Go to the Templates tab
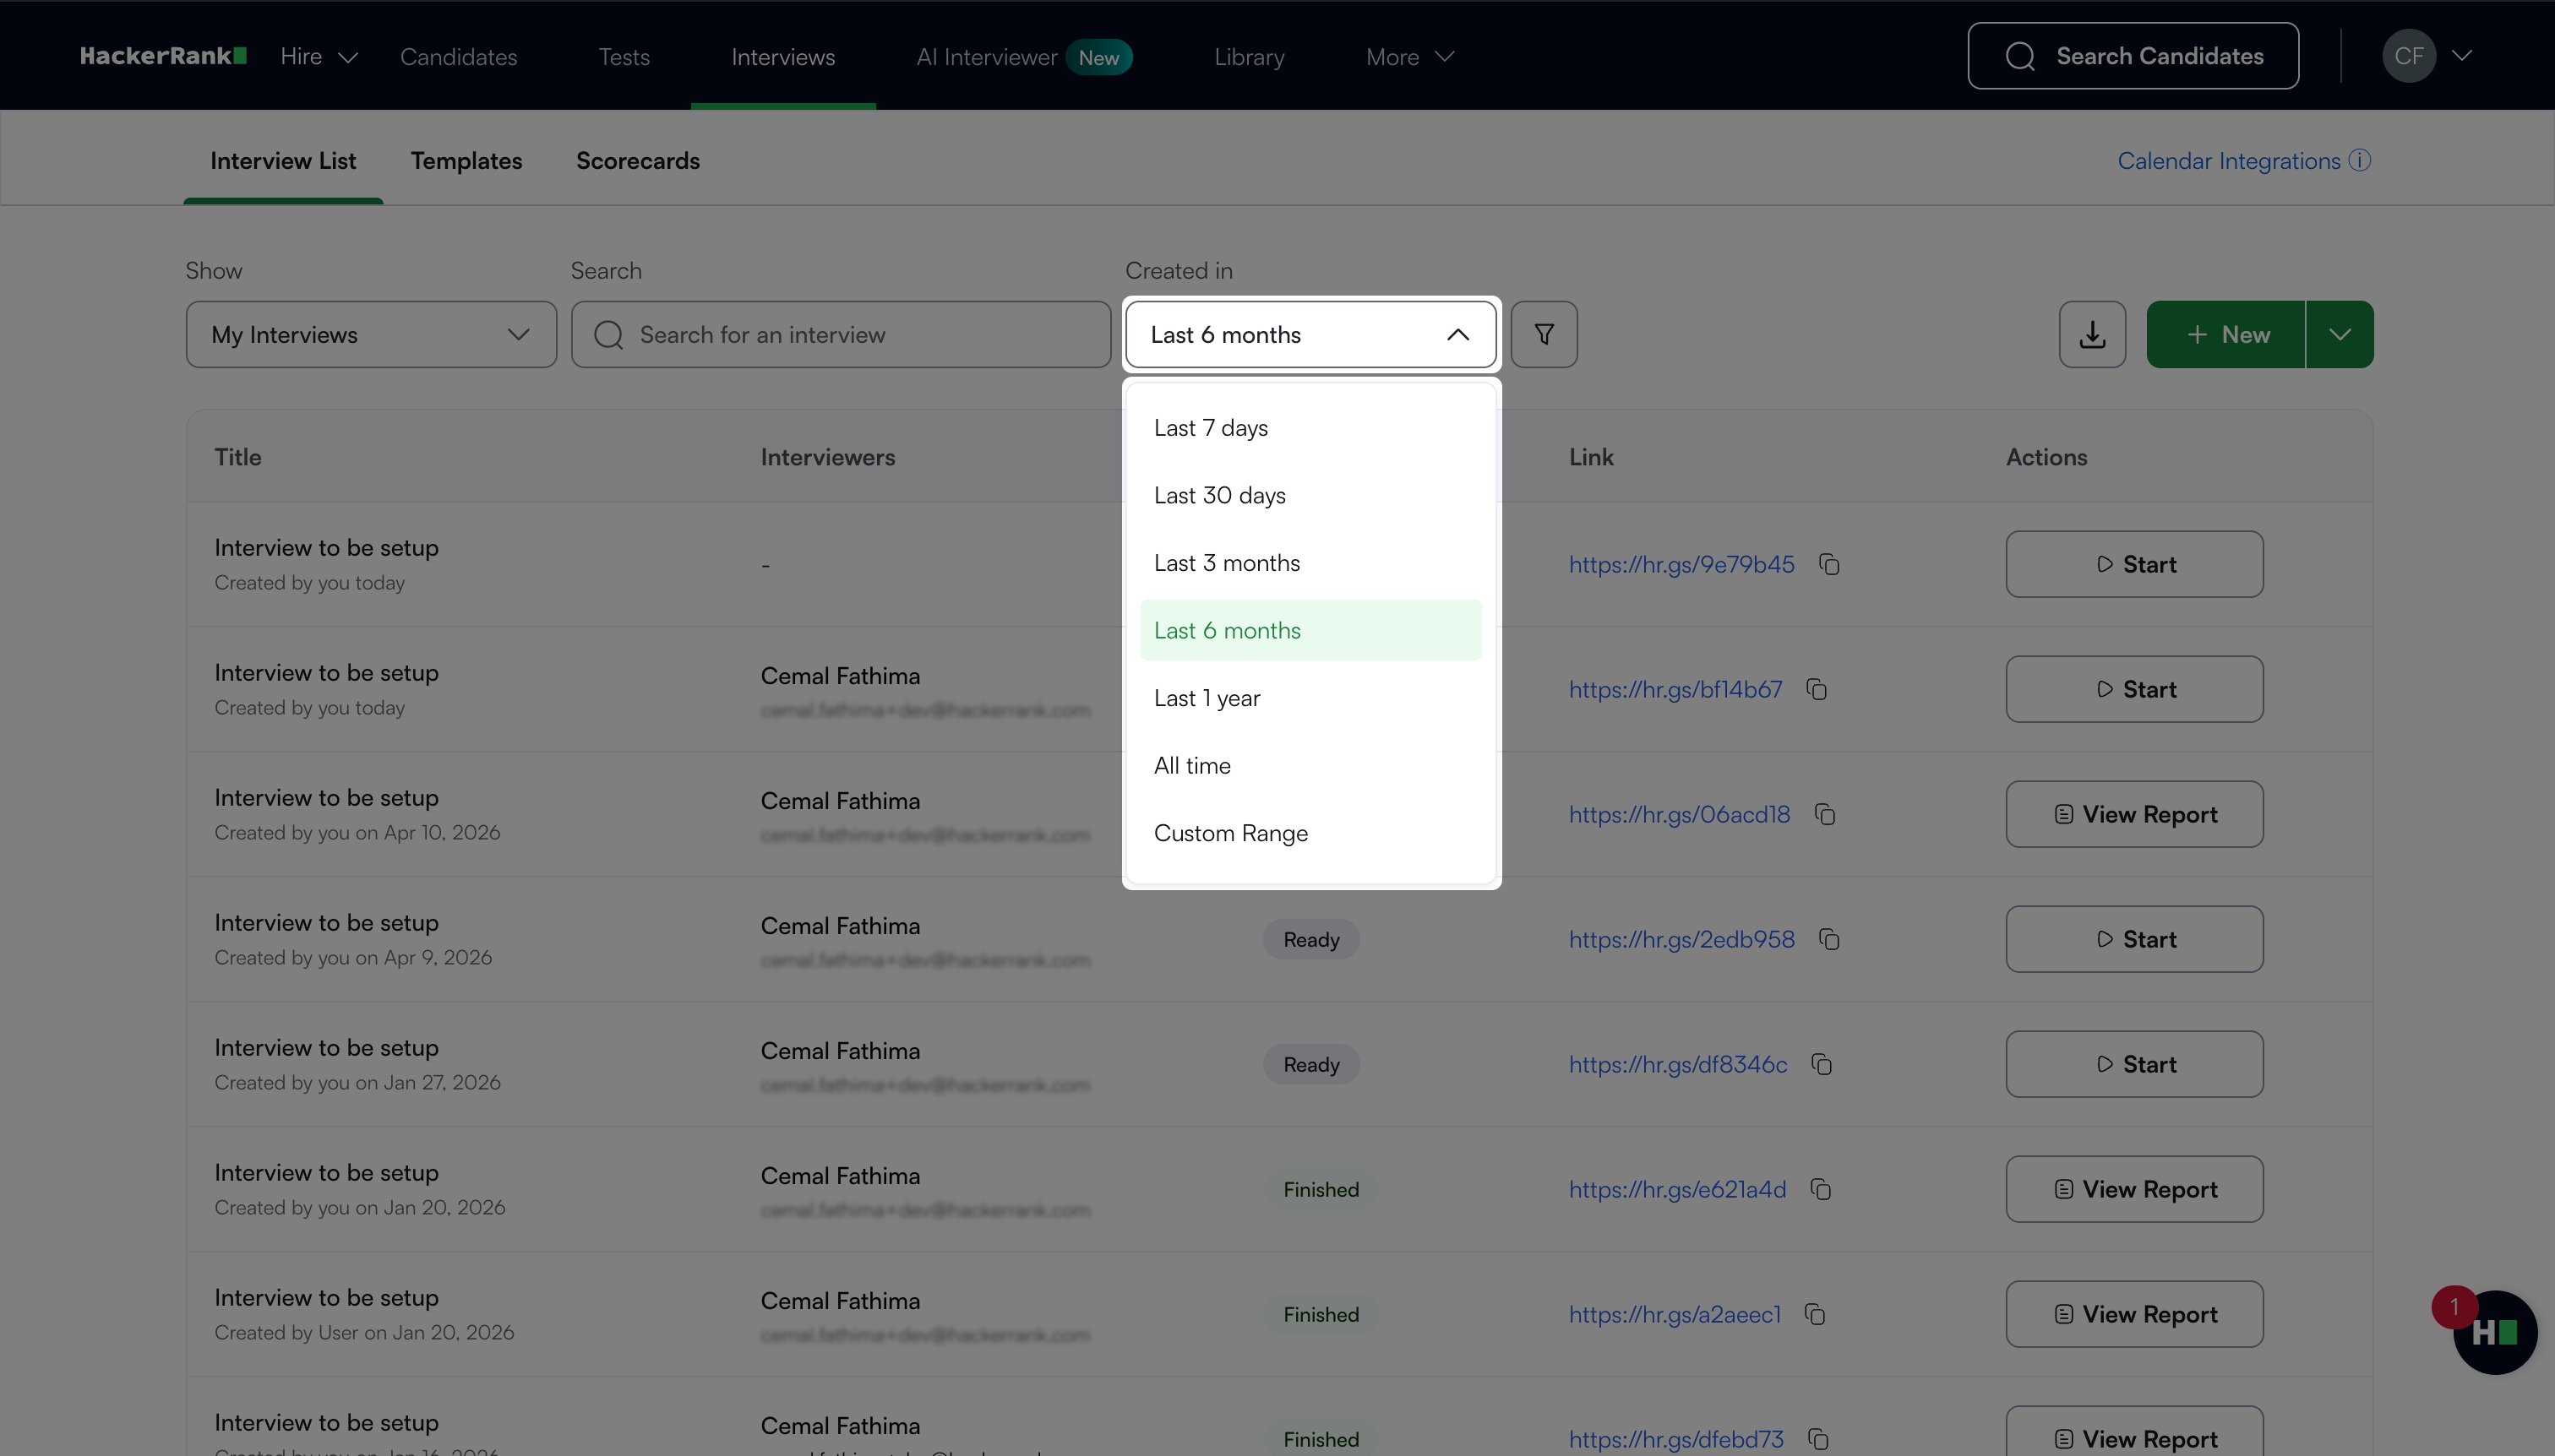Viewport: 2555px width, 1456px height. tap(466, 161)
